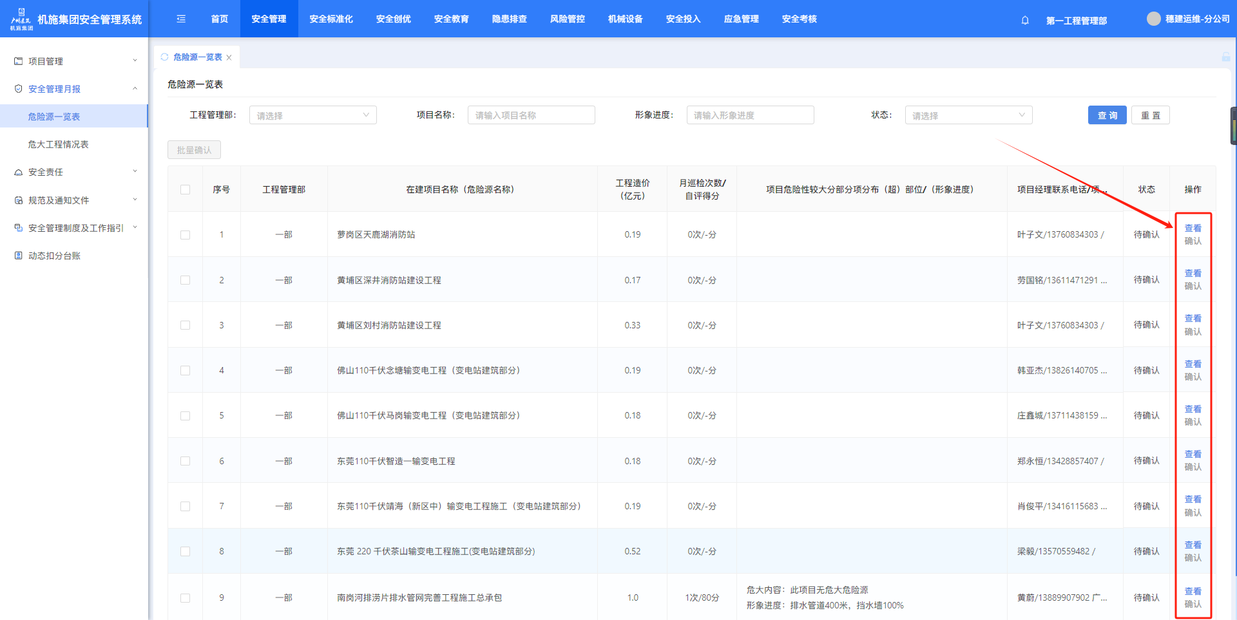
Task: Select checkbox for 东莞110千伏智造一输变电工程 row
Action: coord(186,461)
